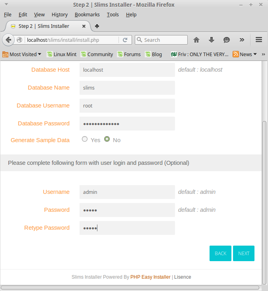Open the Linux Mint bookmark
Viewport: 268px width, 291px height.
[62, 55]
